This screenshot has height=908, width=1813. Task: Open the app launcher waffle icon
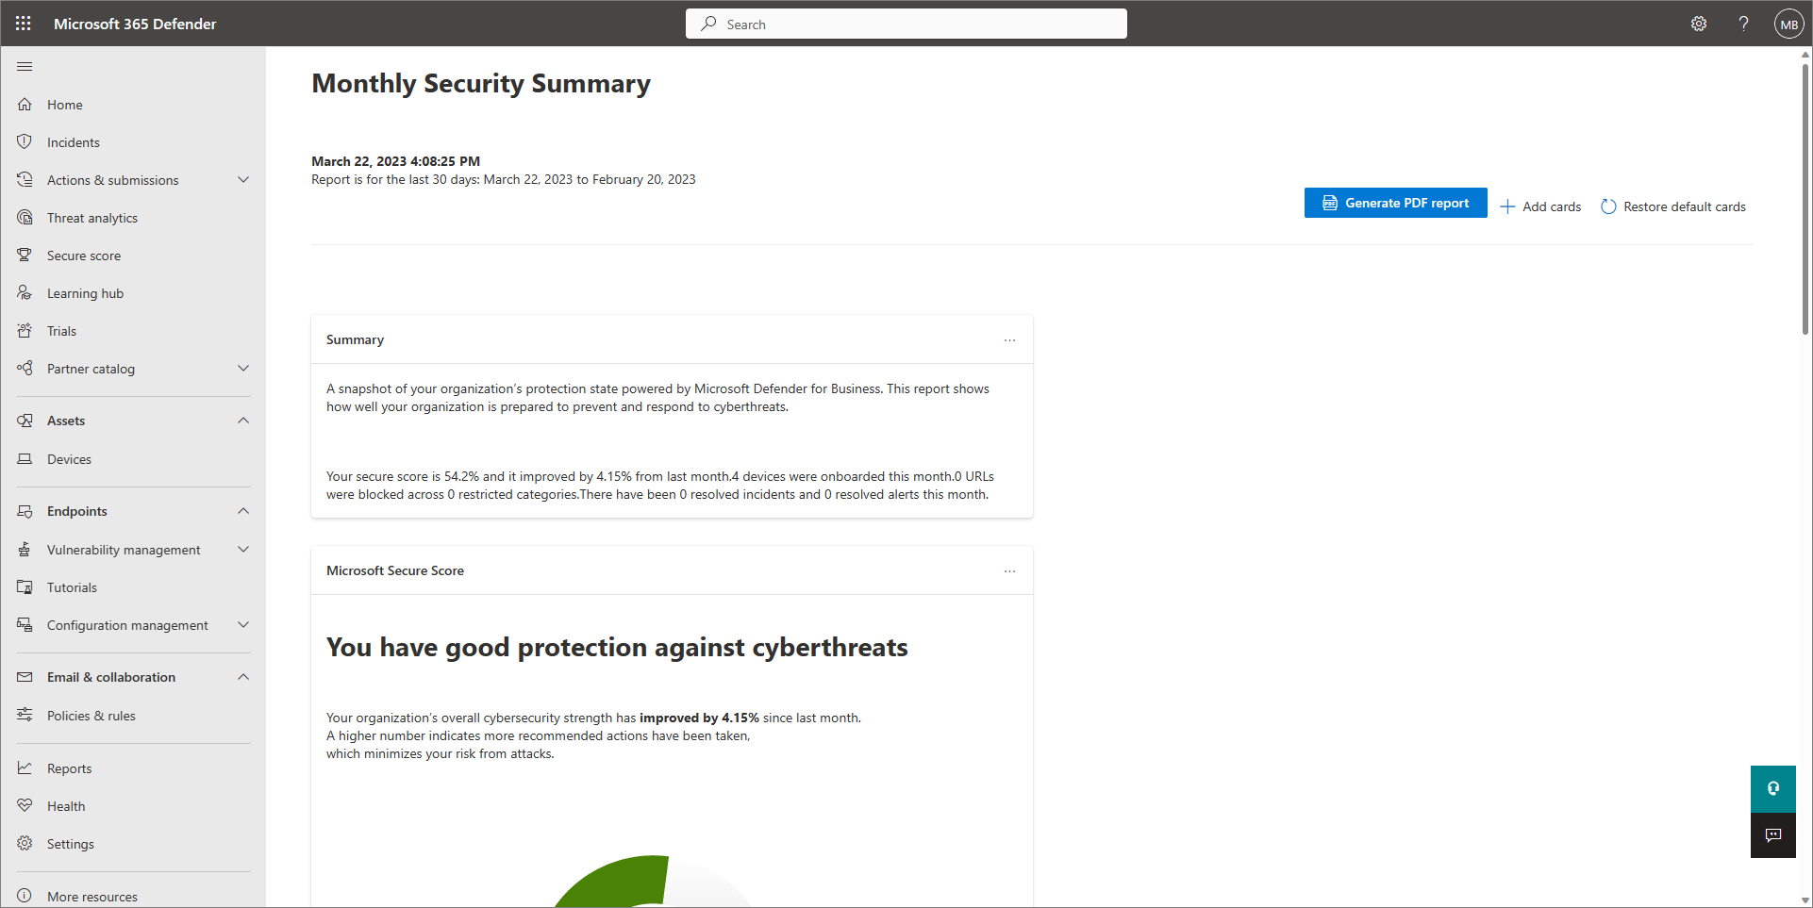point(24,24)
